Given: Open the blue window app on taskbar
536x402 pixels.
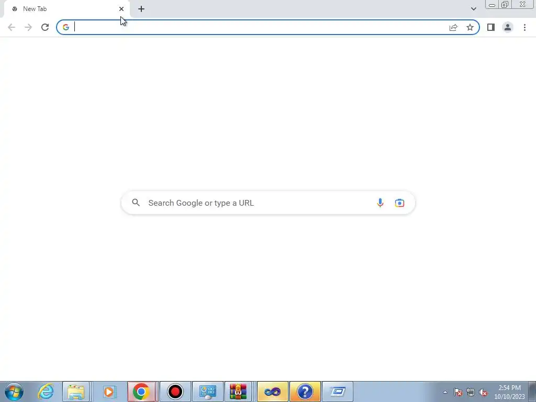Looking at the screenshot, I should (x=338, y=392).
